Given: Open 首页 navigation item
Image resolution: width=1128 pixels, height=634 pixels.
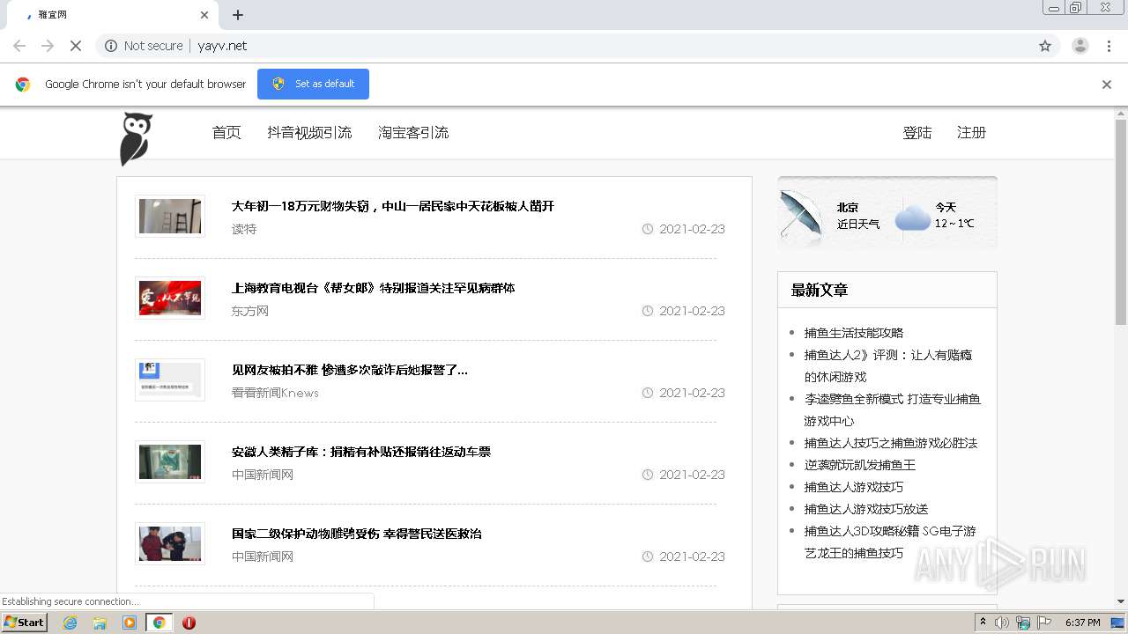Looking at the screenshot, I should [x=226, y=133].
